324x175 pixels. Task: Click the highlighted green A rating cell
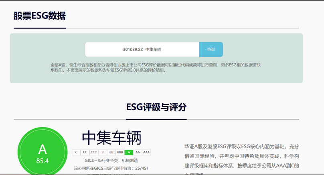pos(129,152)
